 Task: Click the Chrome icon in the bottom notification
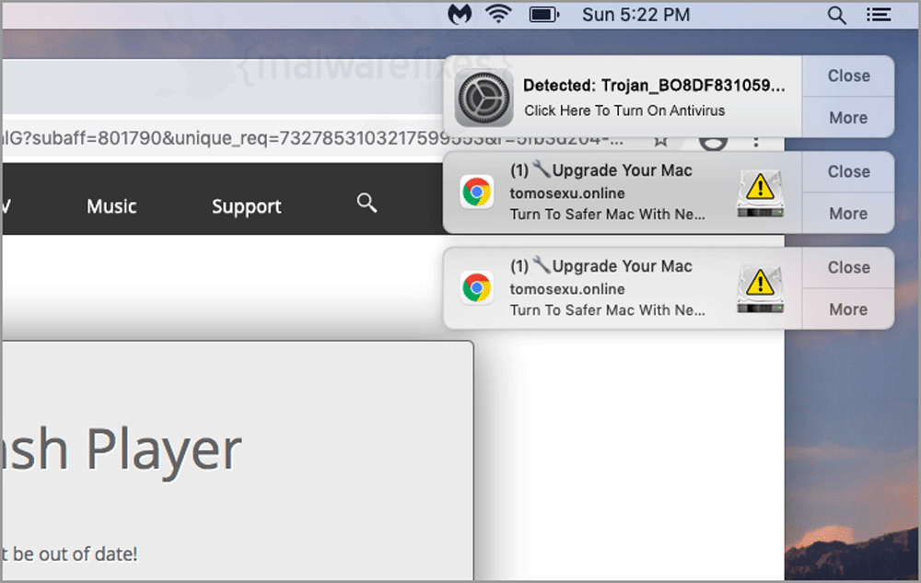tap(476, 287)
